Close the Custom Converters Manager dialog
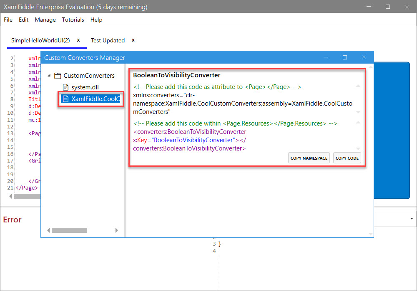 pyautogui.click(x=364, y=57)
